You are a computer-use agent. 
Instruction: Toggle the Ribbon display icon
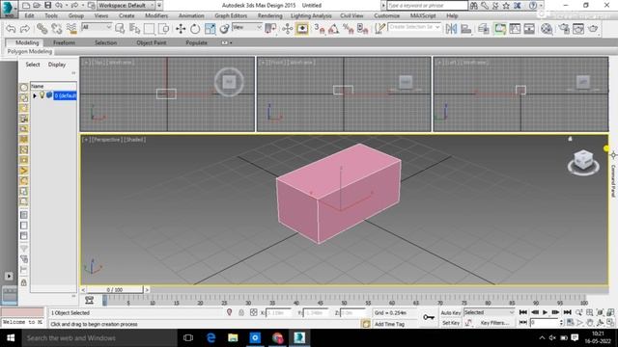[500, 29]
